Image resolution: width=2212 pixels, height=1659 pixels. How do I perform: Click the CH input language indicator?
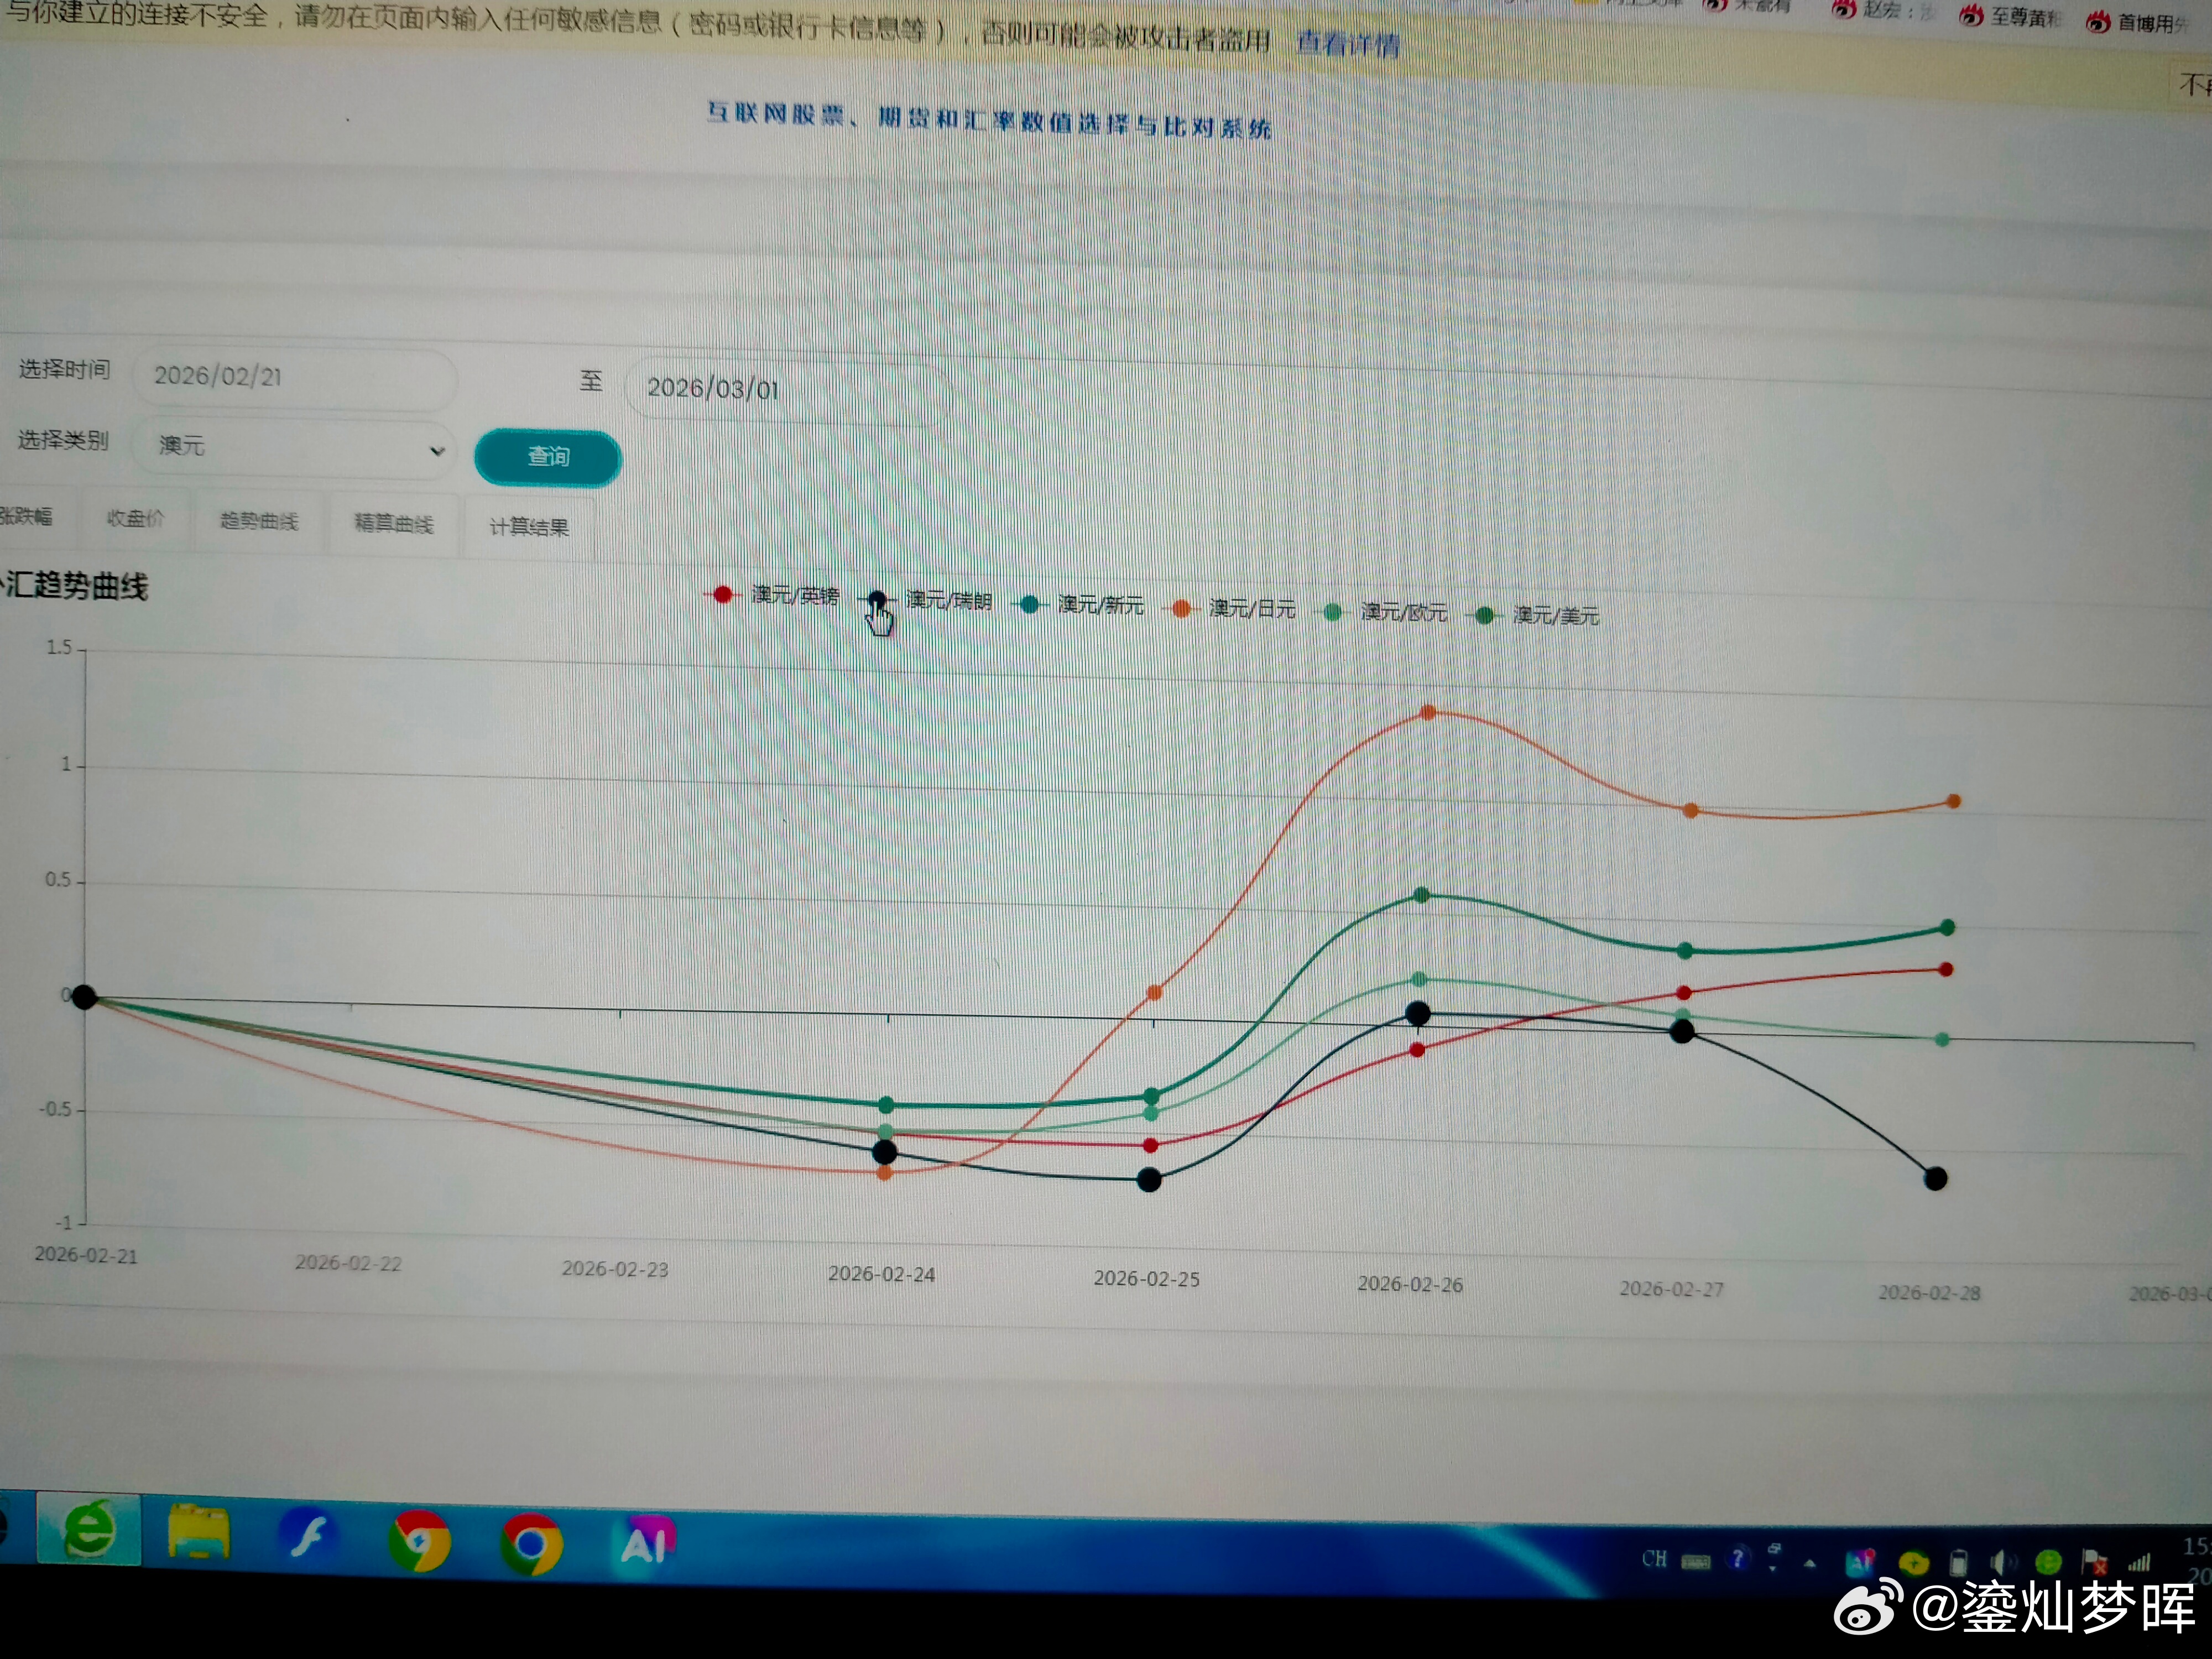(1654, 1559)
